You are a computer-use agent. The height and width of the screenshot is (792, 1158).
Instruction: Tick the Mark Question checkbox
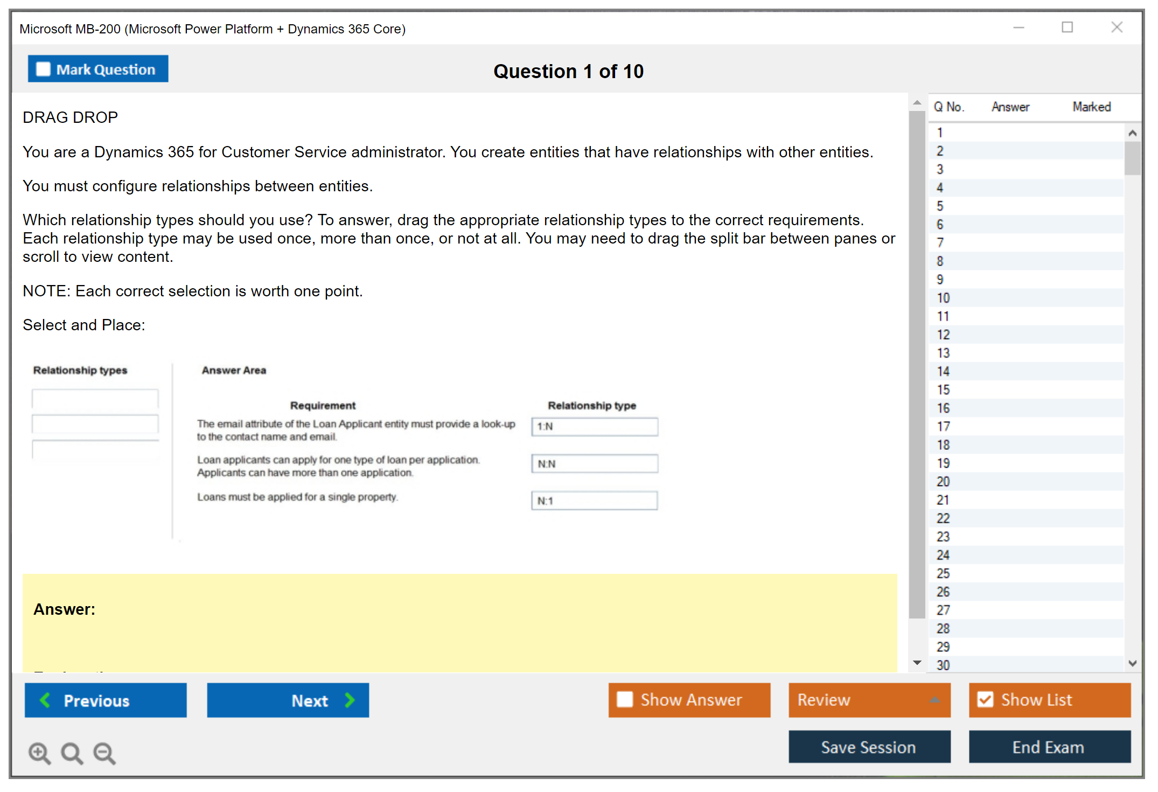tap(43, 69)
